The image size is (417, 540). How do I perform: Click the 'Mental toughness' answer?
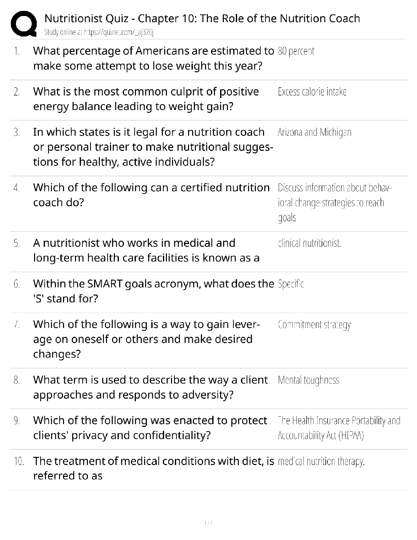[x=308, y=380]
